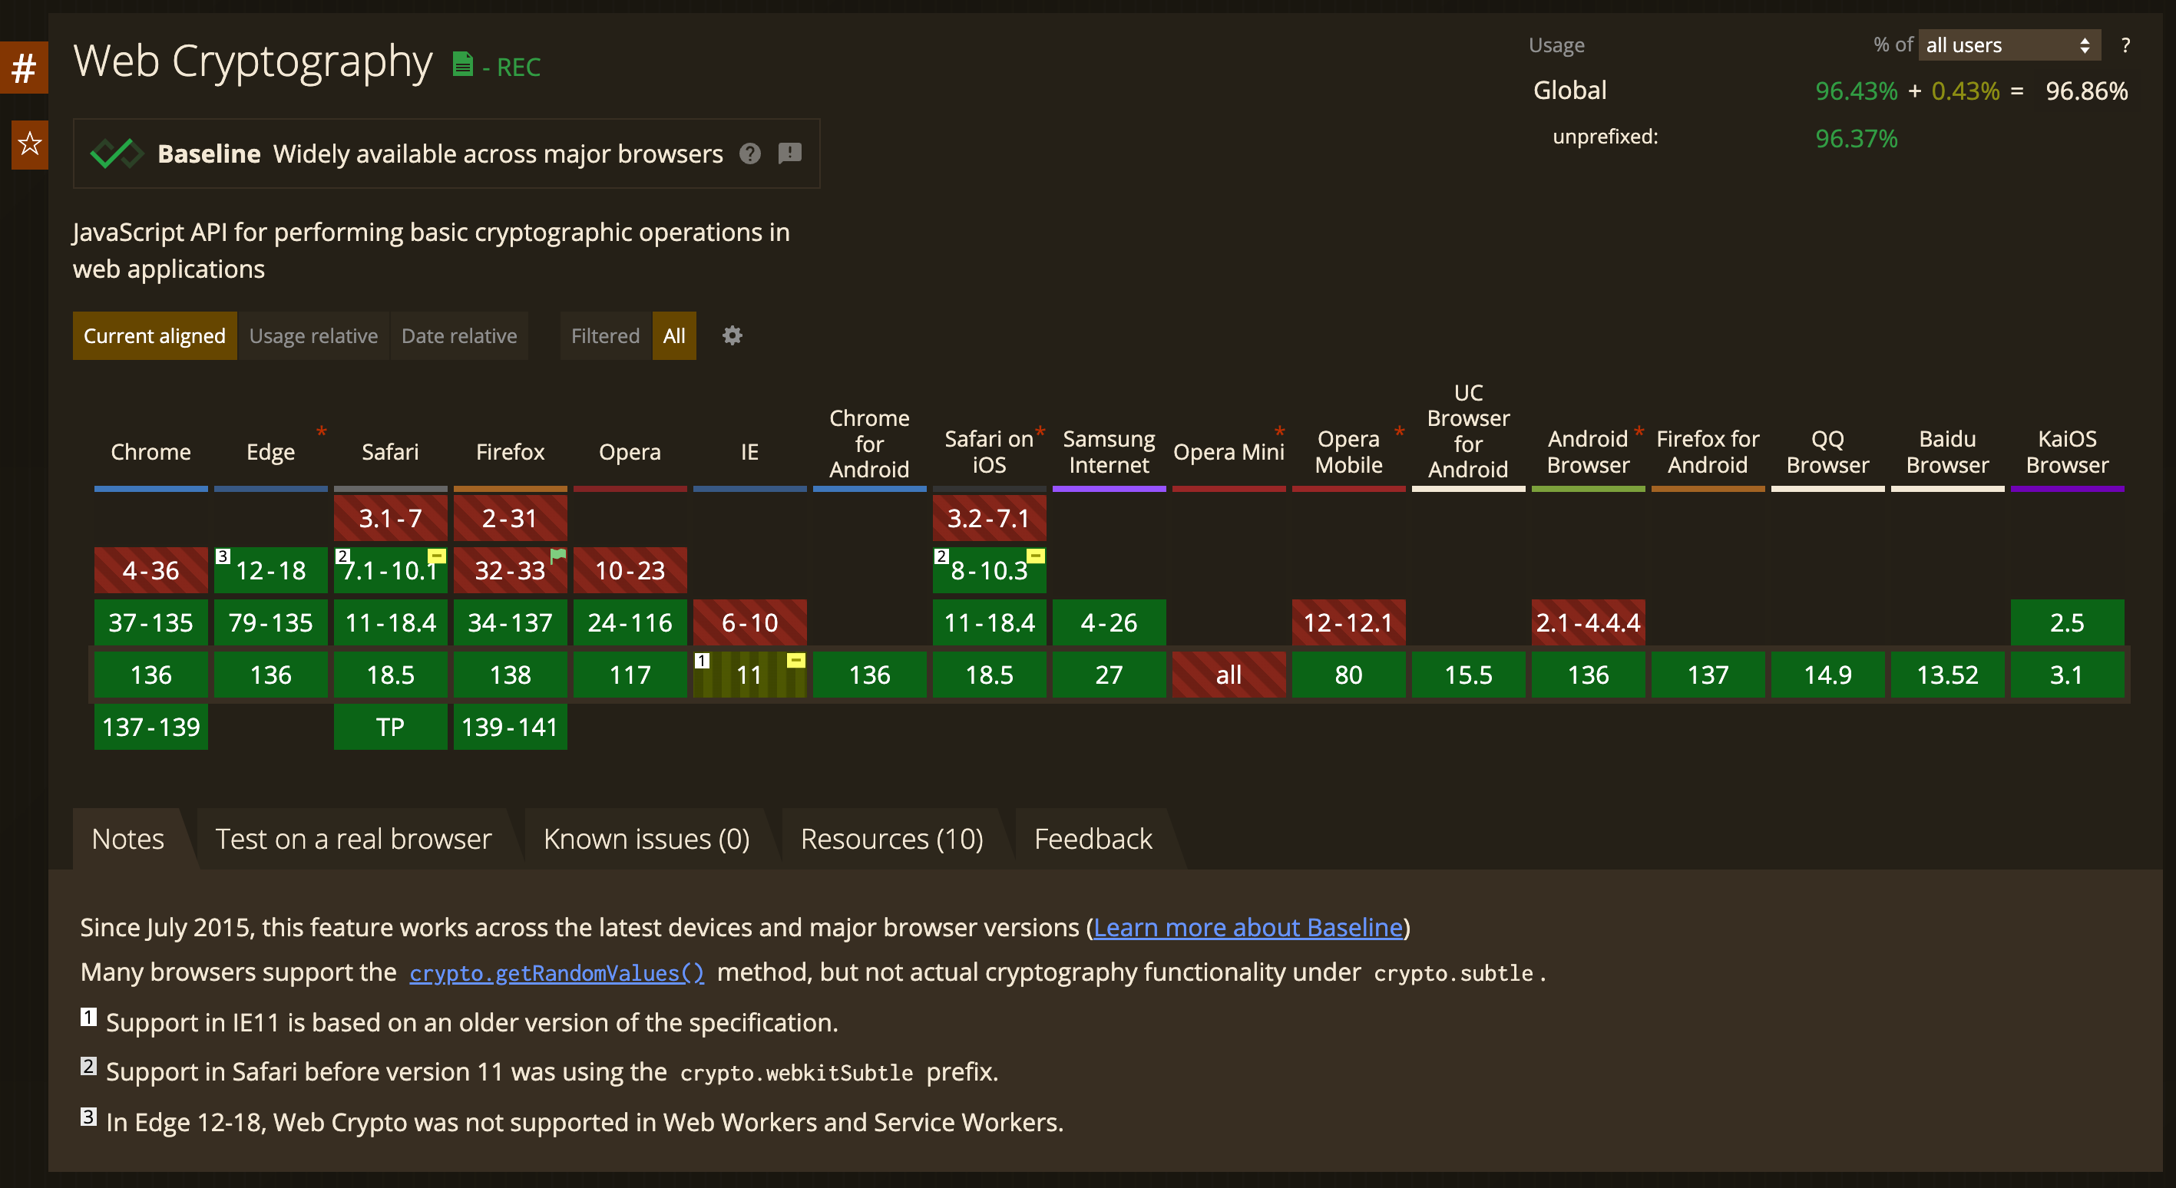
Task: Star this feature as favorite
Action: coord(28,144)
